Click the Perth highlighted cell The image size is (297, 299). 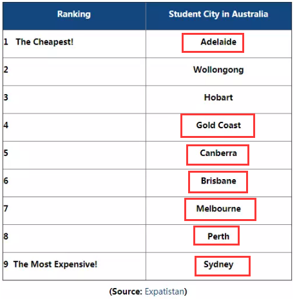pos(216,235)
